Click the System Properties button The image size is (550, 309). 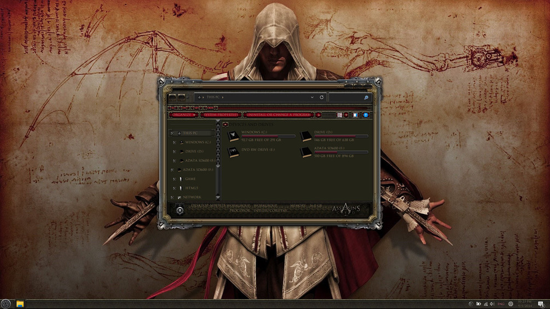tap(221, 115)
